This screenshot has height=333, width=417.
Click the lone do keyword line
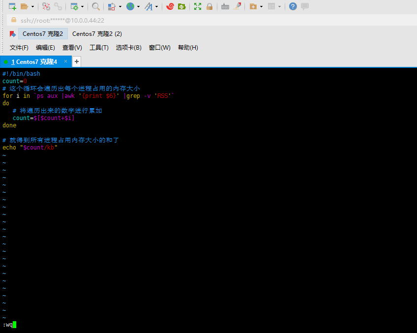(x=6, y=103)
